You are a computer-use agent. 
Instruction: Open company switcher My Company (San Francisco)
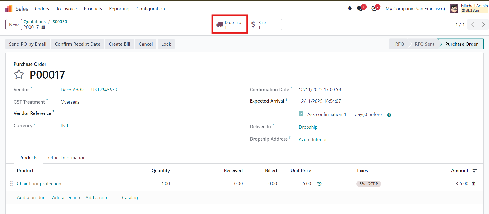(415, 9)
